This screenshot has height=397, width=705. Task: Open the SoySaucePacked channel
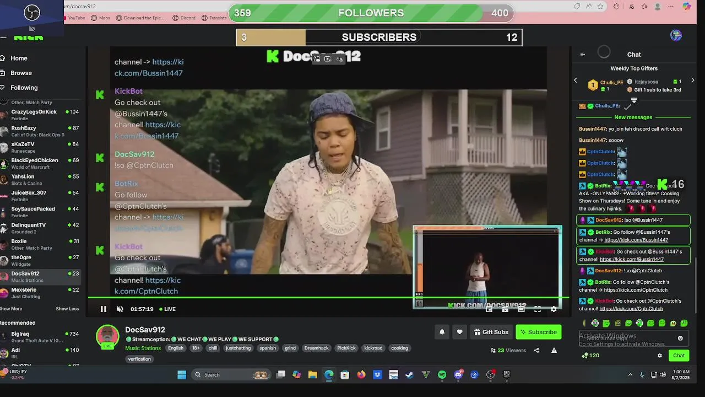click(41, 212)
